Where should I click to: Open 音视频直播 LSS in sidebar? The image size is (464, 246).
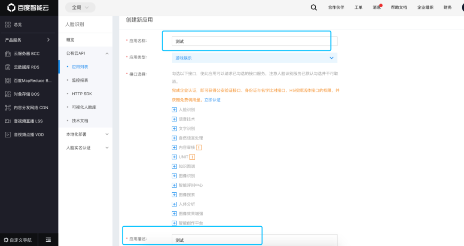[x=29, y=121]
